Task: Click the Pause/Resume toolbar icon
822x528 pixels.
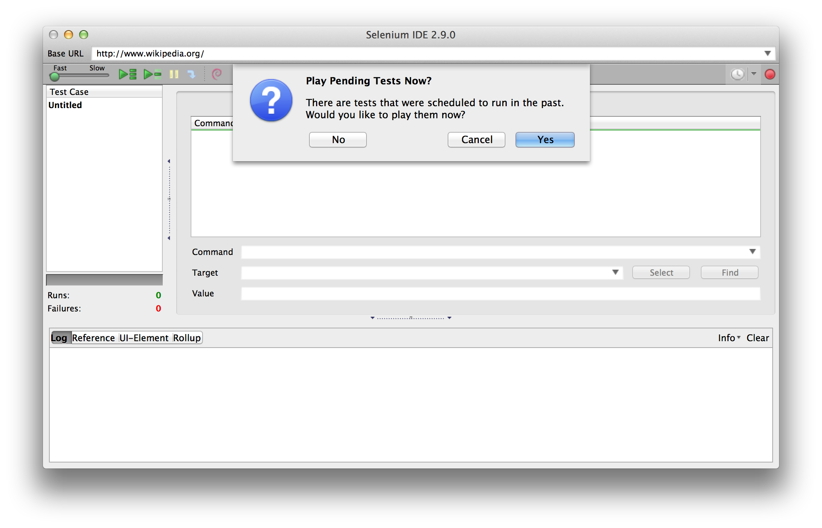Action: [x=174, y=74]
